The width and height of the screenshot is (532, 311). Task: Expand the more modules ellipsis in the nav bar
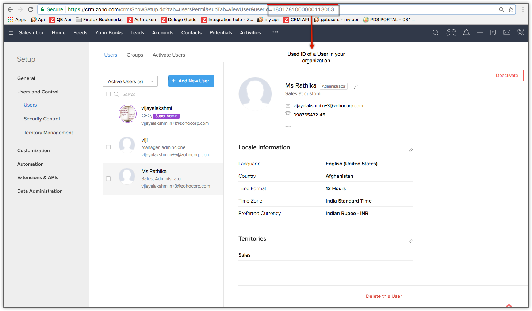(x=275, y=32)
